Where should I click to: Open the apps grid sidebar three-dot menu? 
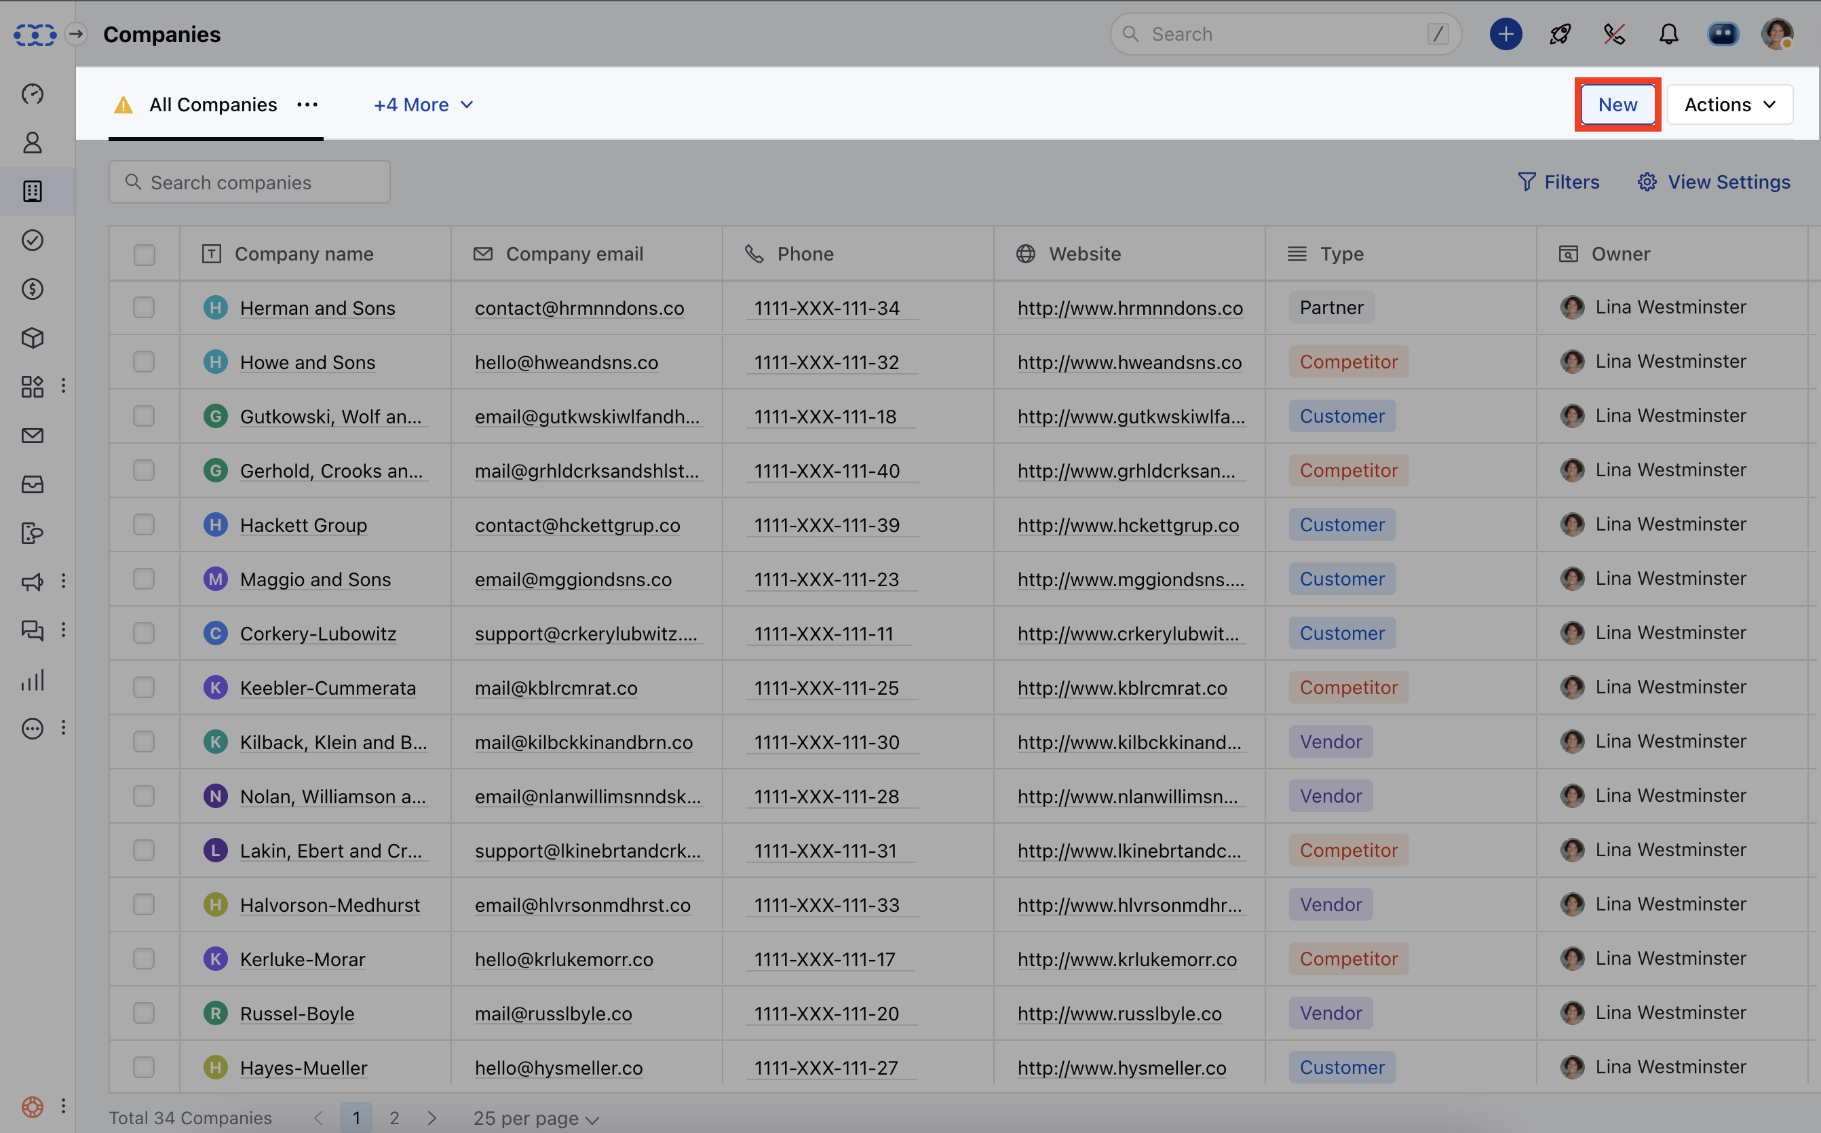point(64,385)
